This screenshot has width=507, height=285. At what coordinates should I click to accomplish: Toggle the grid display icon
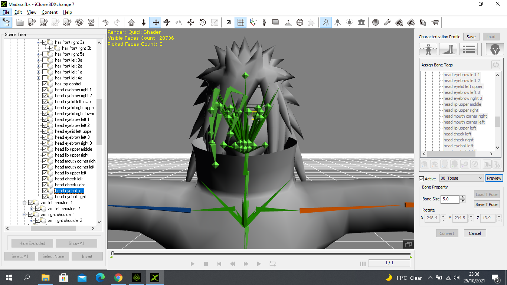tap(241, 23)
